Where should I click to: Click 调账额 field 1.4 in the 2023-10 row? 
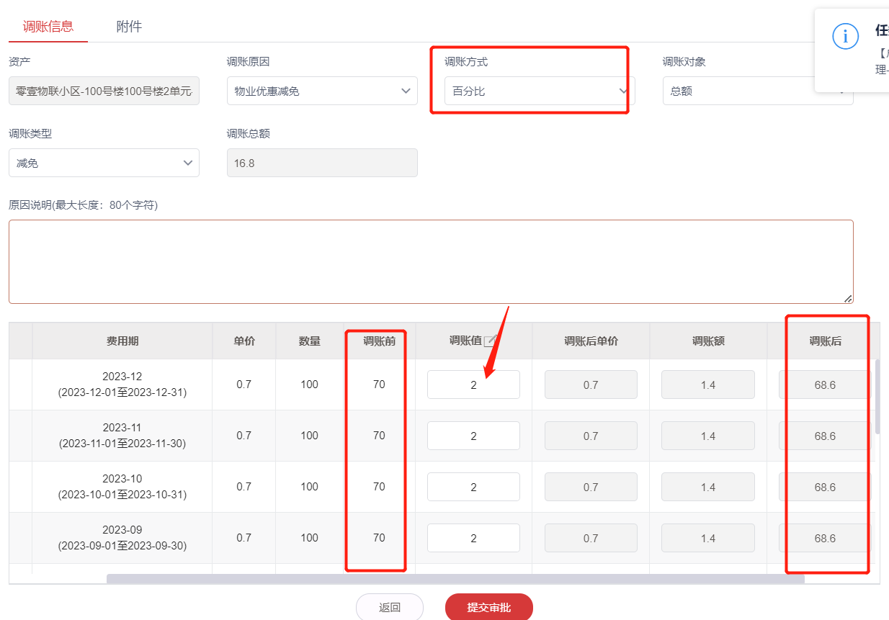[x=708, y=487]
